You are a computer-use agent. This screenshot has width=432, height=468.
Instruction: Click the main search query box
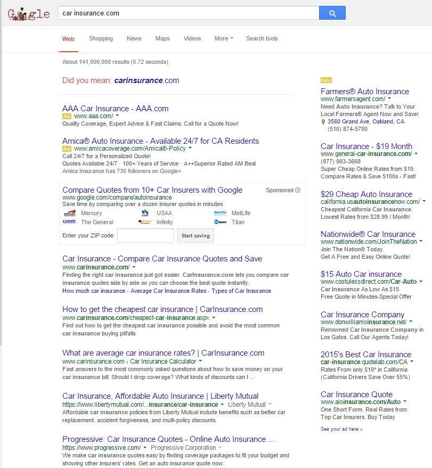pos(189,13)
